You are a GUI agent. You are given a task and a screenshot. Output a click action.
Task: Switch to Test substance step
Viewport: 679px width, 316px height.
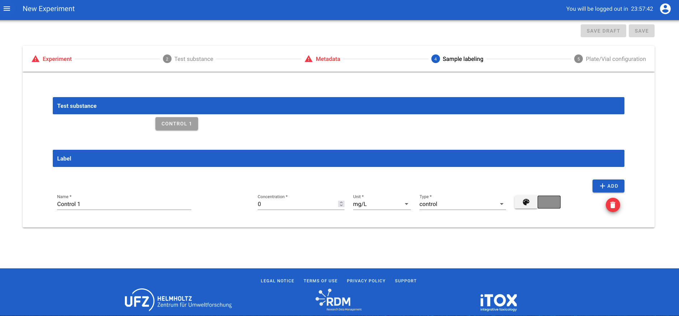pos(193,59)
